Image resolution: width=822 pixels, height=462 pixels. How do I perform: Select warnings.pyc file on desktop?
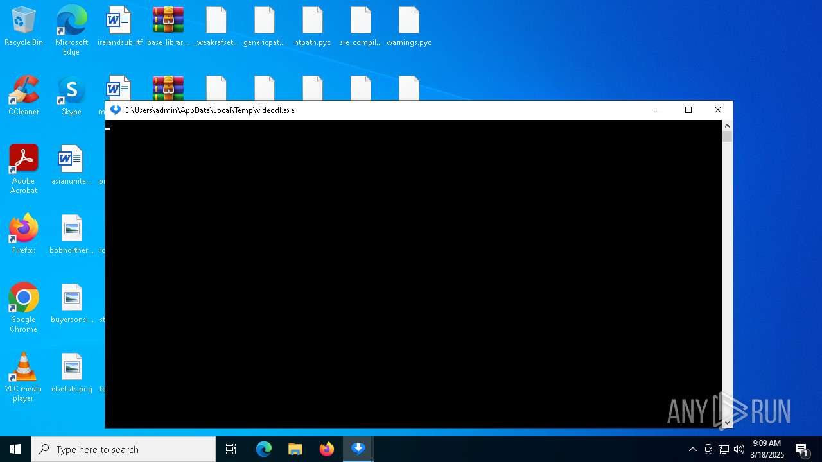(409, 27)
